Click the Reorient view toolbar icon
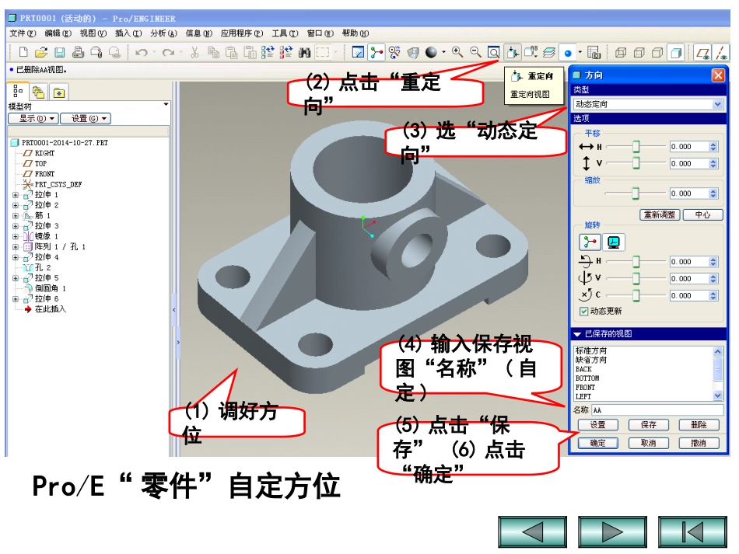 point(513,52)
